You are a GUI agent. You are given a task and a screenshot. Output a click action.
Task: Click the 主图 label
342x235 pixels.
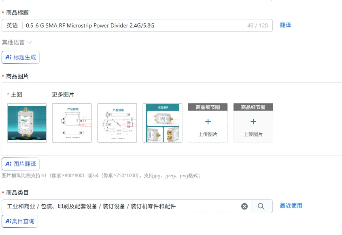pyautogui.click(x=17, y=94)
